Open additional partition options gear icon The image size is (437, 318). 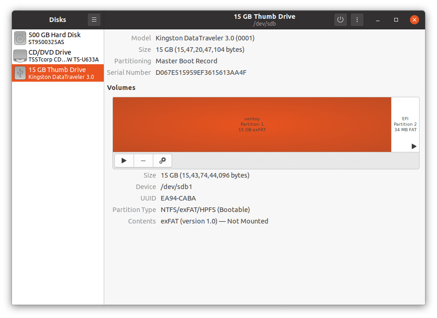tap(162, 160)
